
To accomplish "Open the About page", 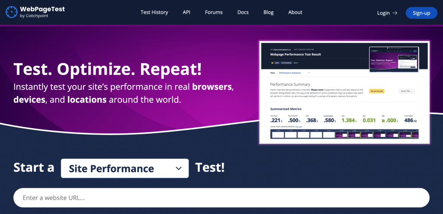I will [295, 13].
